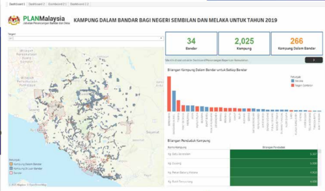The width and height of the screenshot is (325, 191).
Task: Select Negeri Sembilan red legend swatch
Action: [293, 85]
